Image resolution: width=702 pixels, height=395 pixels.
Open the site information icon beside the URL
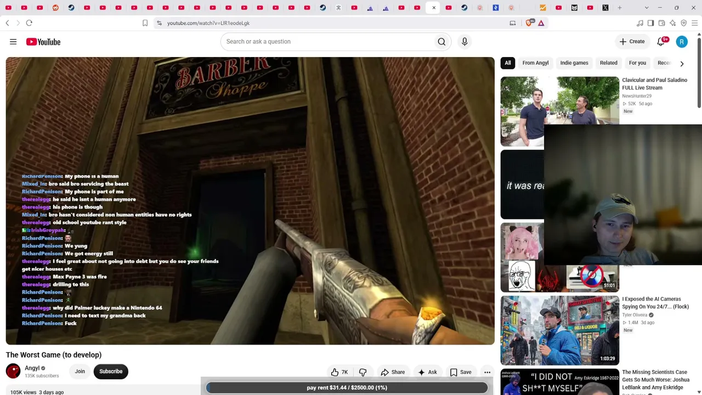coord(159,23)
